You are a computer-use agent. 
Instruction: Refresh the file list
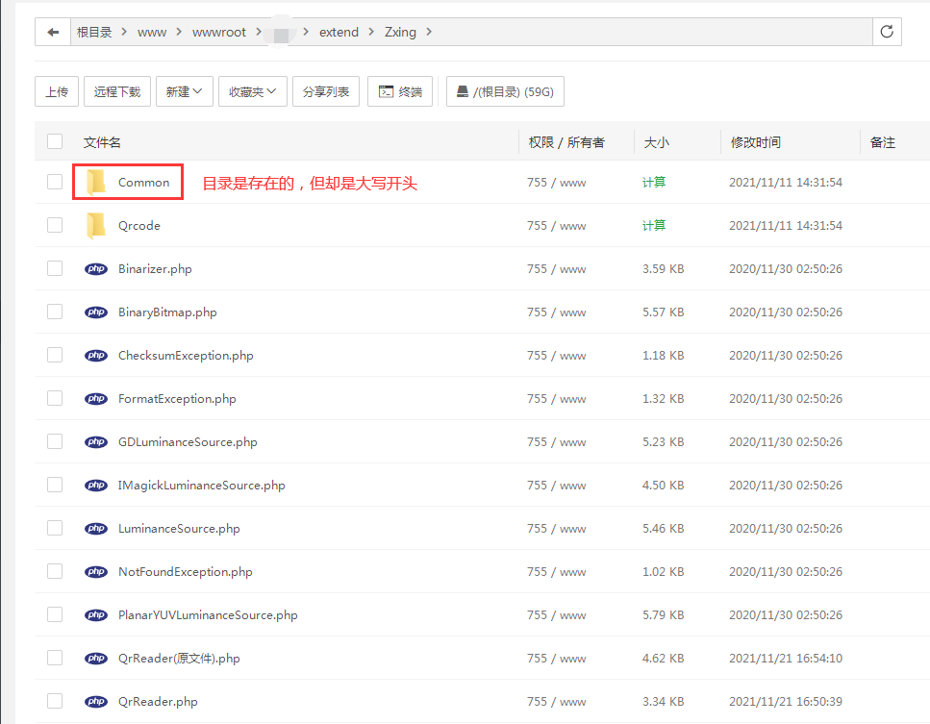tap(886, 31)
